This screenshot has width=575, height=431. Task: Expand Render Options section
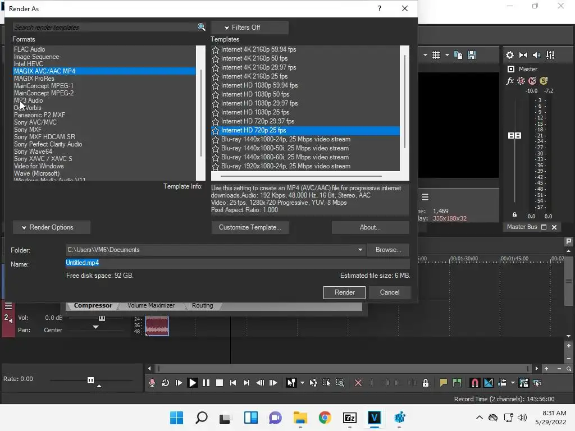click(x=51, y=227)
